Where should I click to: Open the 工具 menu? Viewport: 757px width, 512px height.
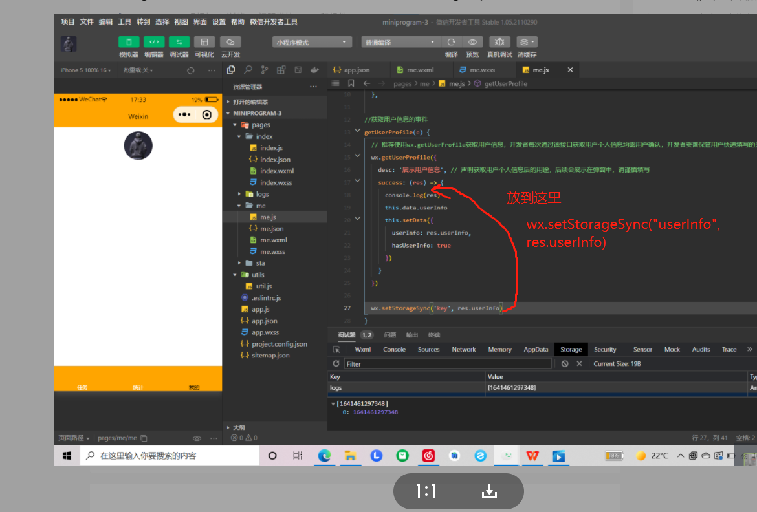coord(124,22)
